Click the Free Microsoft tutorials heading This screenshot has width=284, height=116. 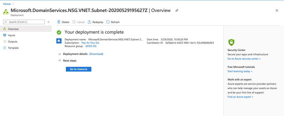pos(241,67)
